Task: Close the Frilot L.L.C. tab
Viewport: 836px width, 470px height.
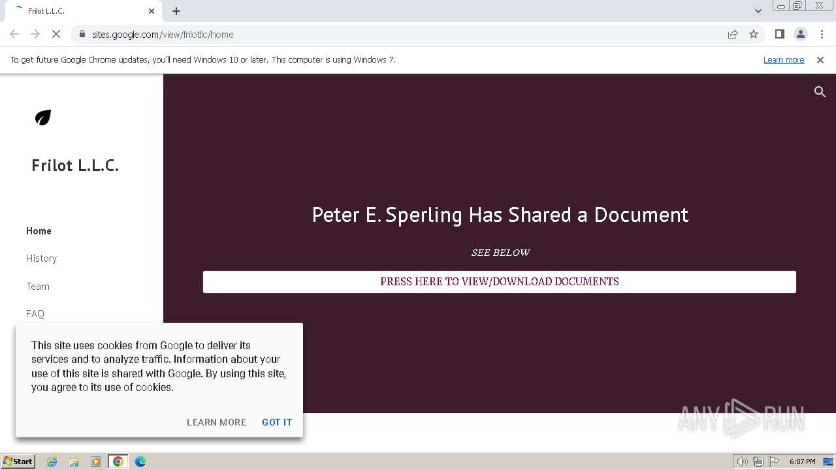Action: [x=152, y=11]
